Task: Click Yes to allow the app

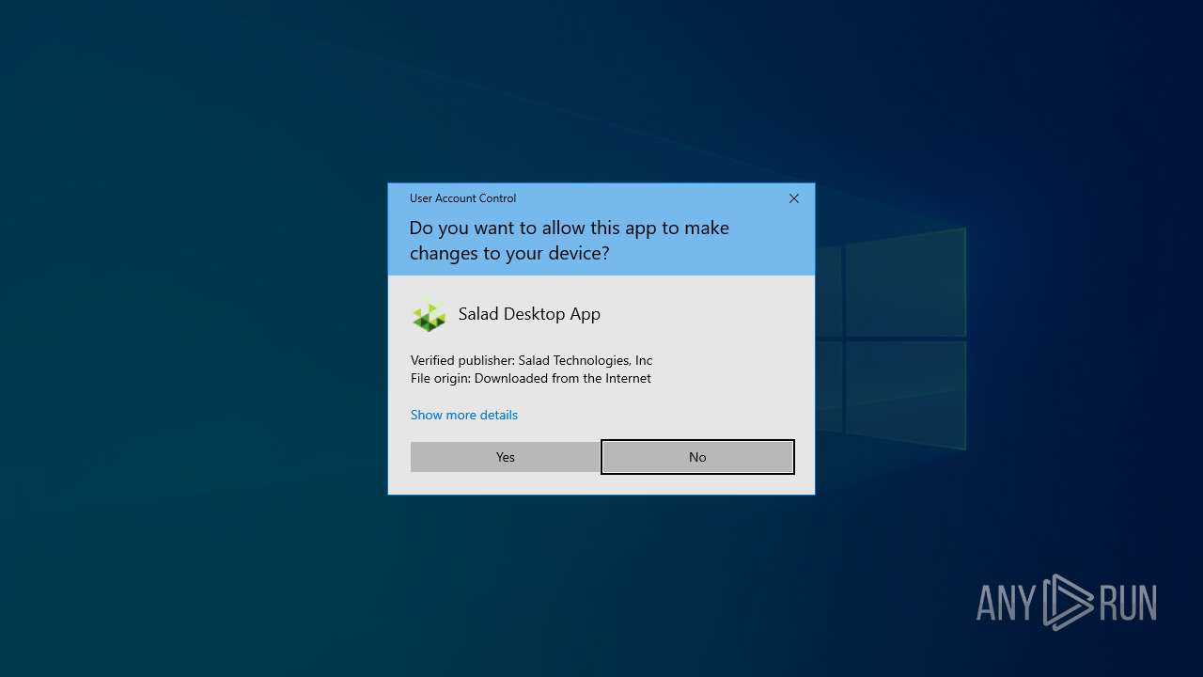Action: click(506, 457)
